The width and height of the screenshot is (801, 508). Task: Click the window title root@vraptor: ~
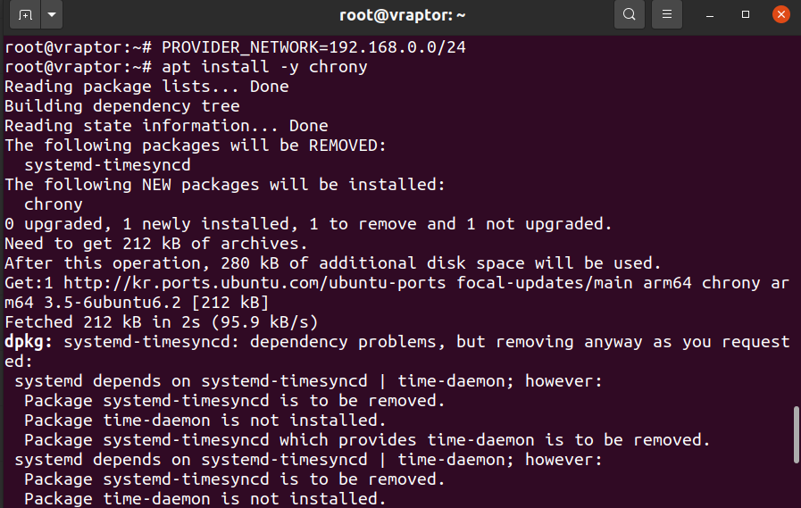tap(403, 15)
